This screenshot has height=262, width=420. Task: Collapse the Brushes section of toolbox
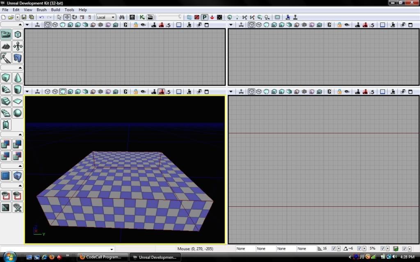[x=12, y=68]
